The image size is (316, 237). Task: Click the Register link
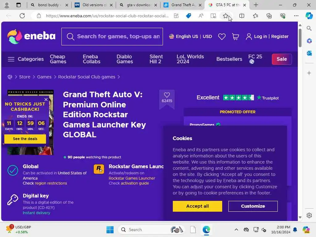[x=280, y=36]
